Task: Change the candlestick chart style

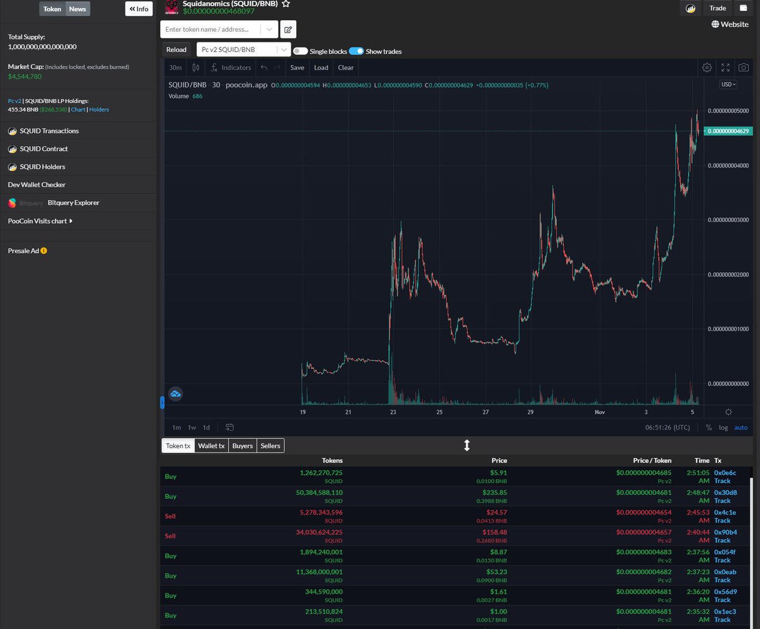Action: pyautogui.click(x=196, y=68)
